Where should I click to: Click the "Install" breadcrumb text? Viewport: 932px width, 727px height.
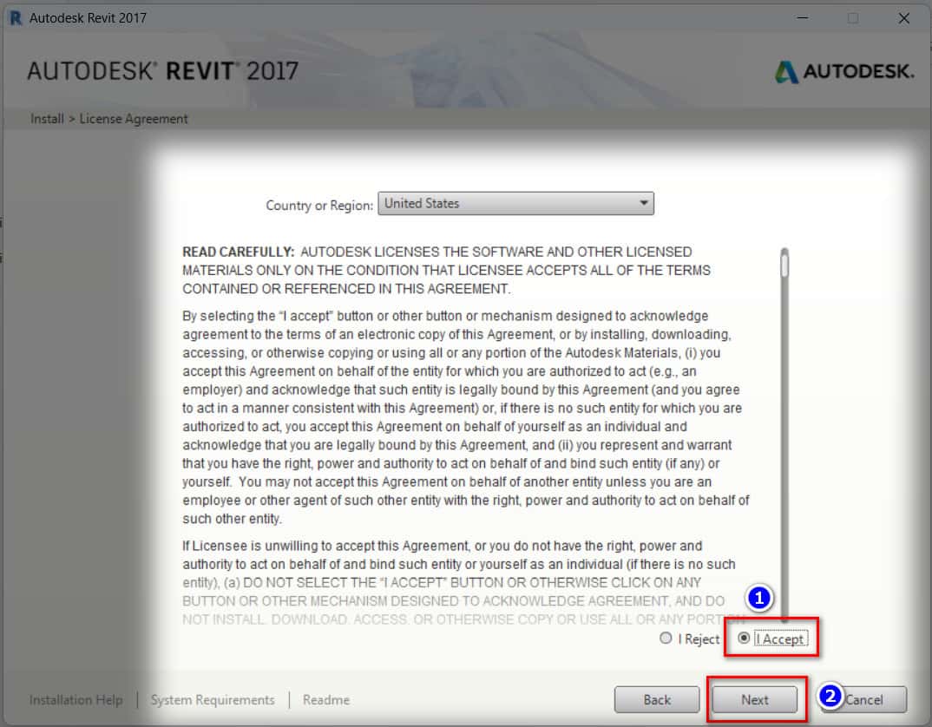pos(47,119)
